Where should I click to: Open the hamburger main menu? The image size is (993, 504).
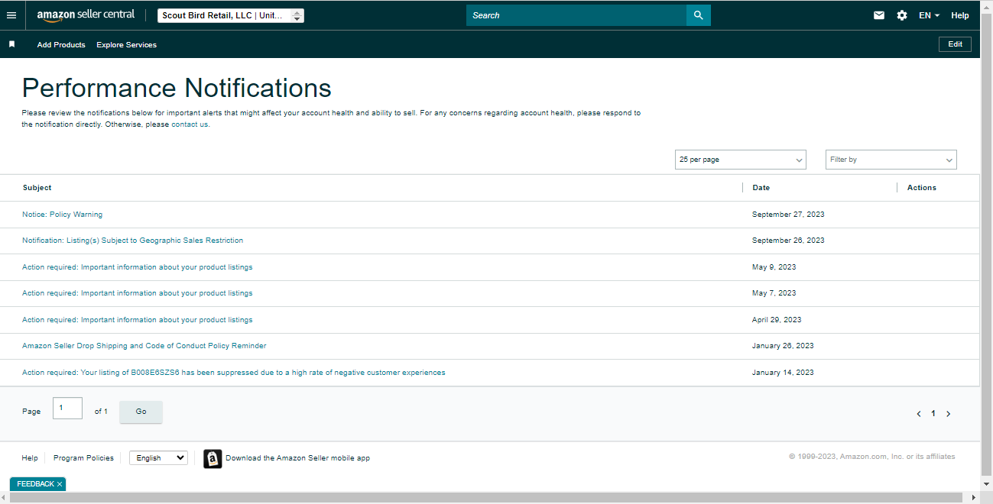11,15
